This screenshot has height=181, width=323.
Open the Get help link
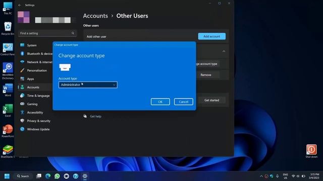(95, 116)
